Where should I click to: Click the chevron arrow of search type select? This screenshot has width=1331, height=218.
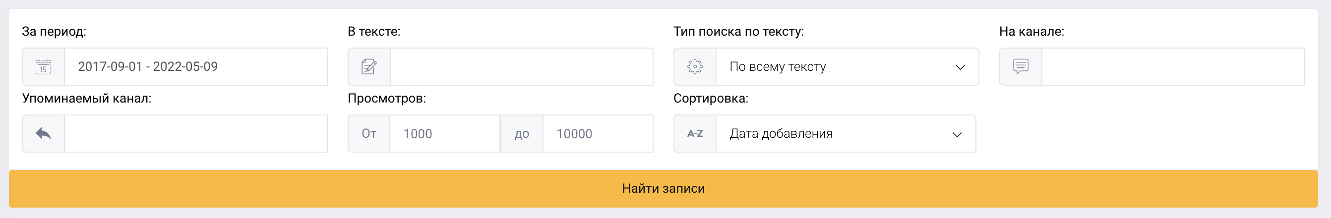click(x=960, y=67)
